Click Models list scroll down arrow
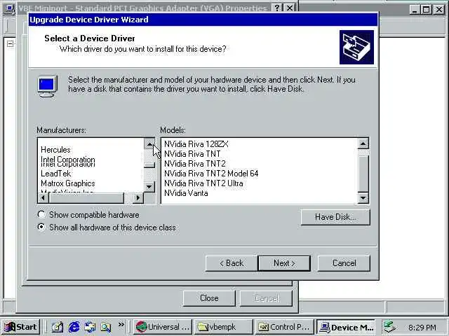Image resolution: width=449 pixels, height=336 pixels. click(363, 197)
